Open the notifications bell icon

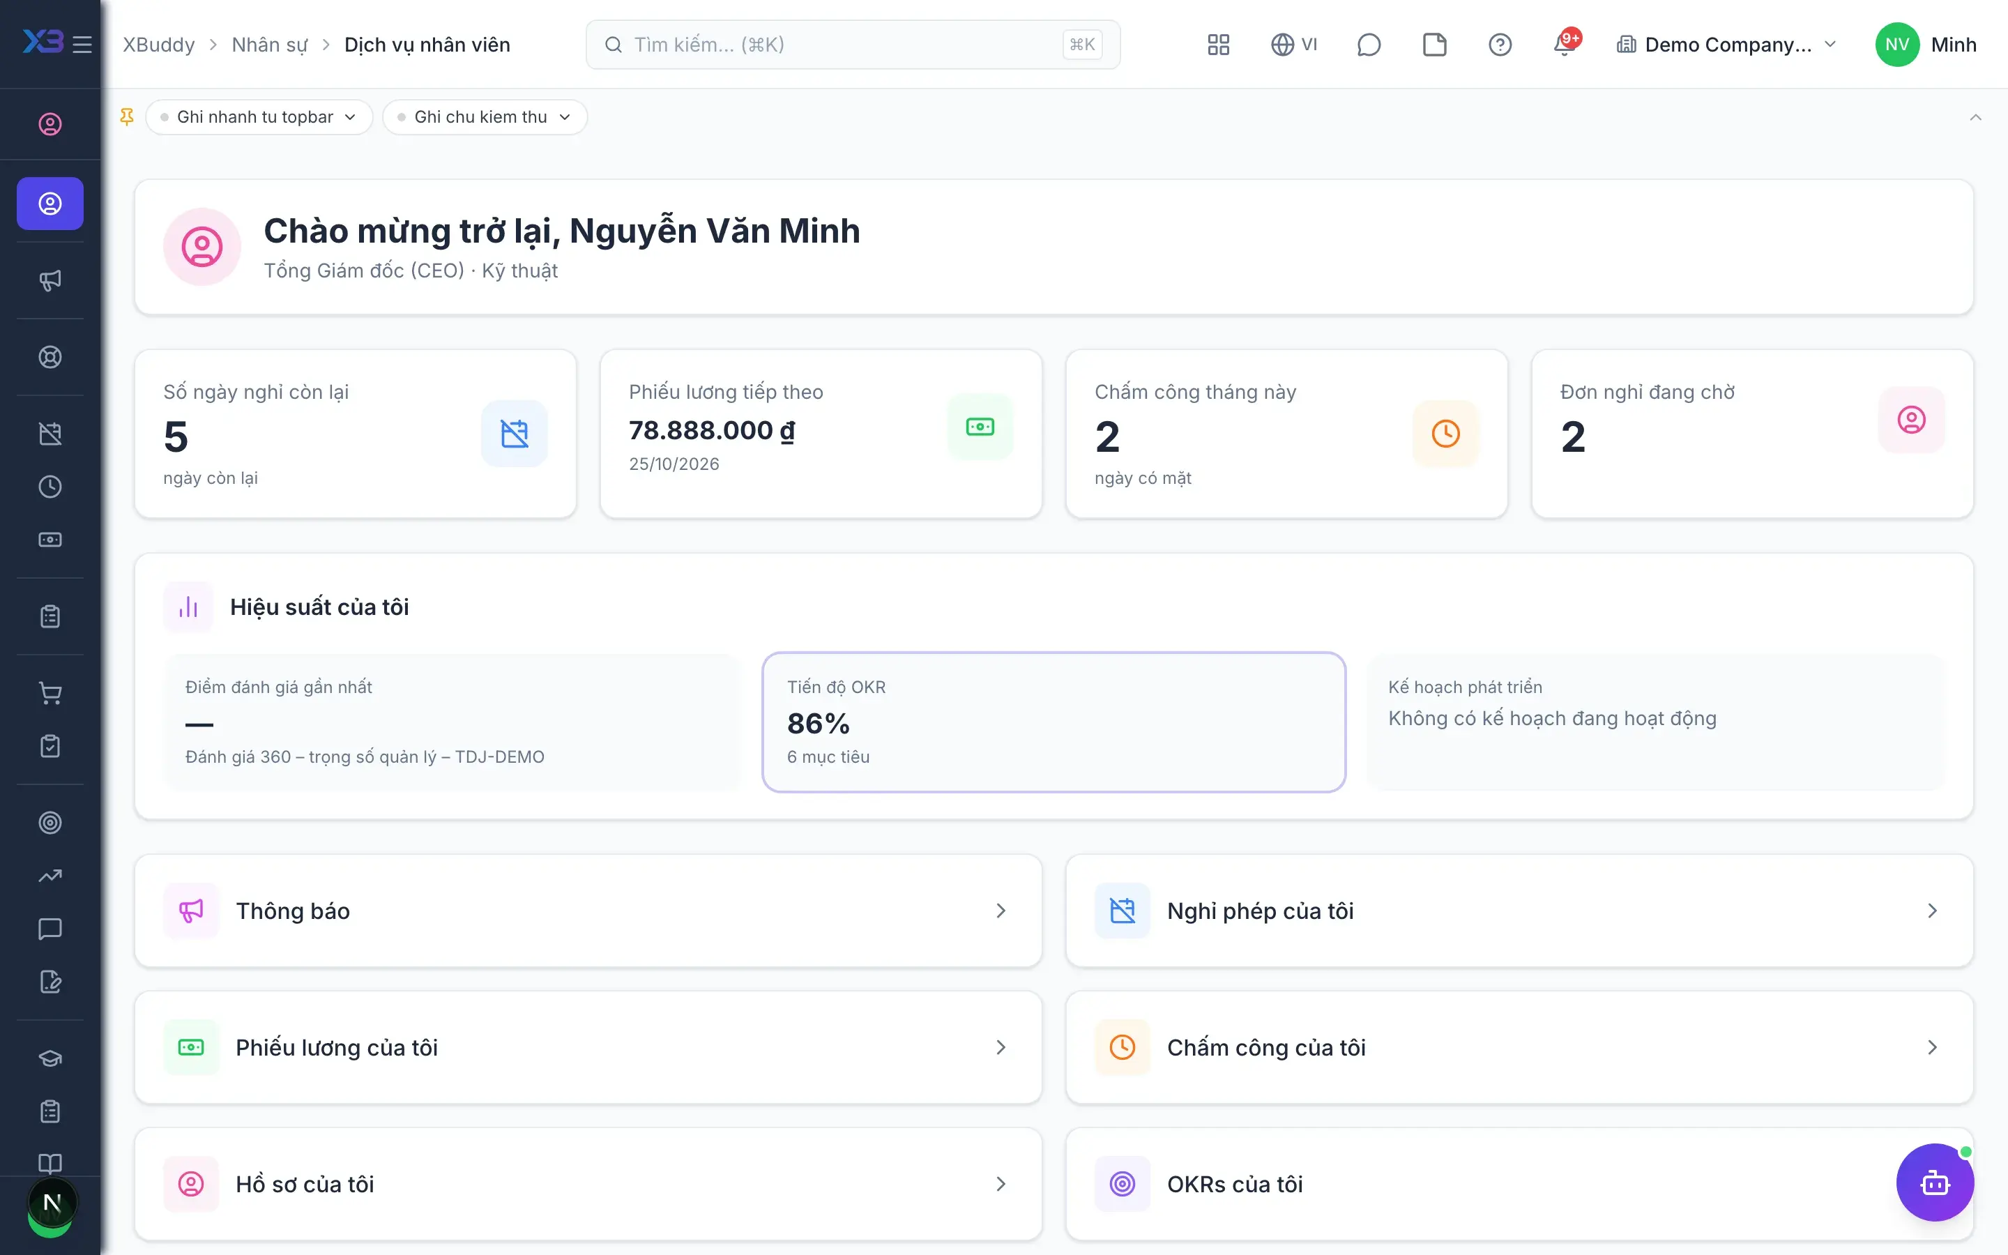click(1564, 45)
